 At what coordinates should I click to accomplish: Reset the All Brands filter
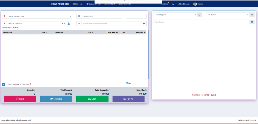[252, 15]
